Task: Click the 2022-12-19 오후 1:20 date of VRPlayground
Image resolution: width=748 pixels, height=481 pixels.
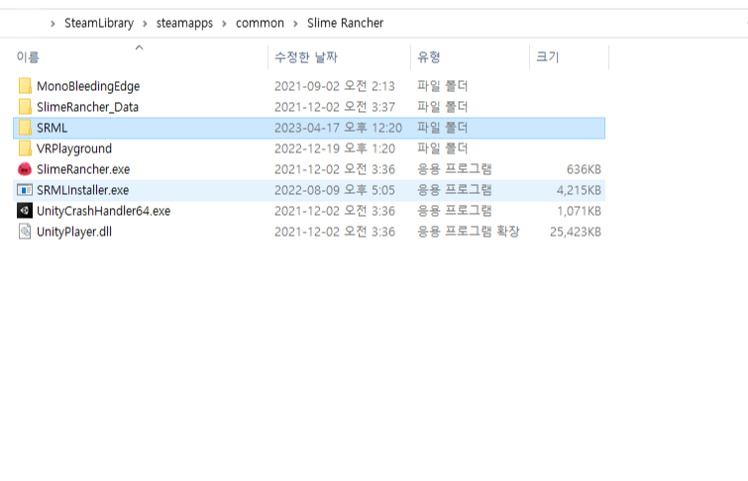Action: [x=335, y=148]
